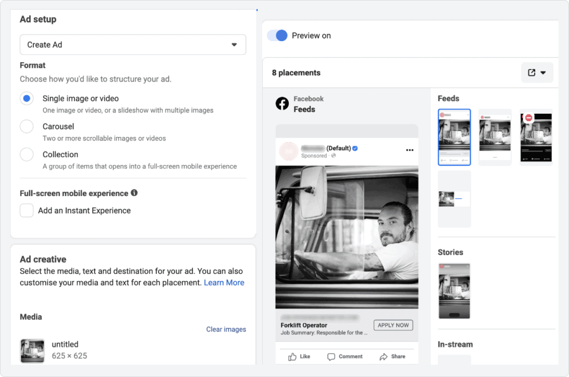Choose the Collection format radio button
The image size is (569, 377).
click(27, 154)
